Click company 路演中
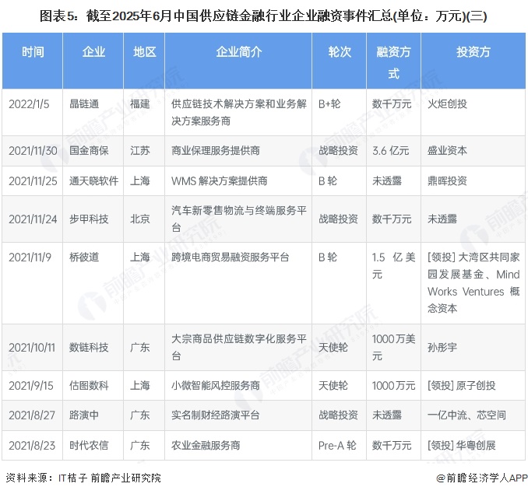Screen dimensions: 528x494 [84, 415]
